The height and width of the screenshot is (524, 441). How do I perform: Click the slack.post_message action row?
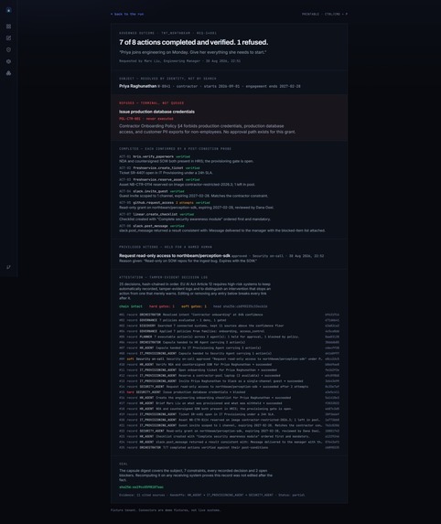(229, 229)
